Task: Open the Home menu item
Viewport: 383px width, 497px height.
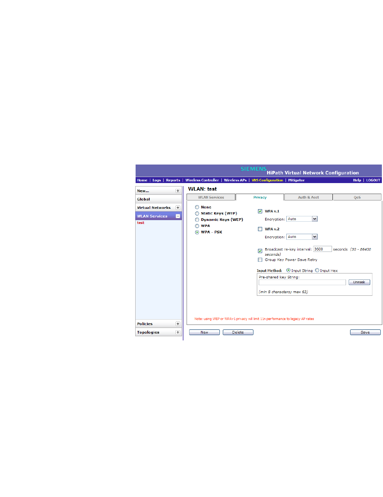Action: (142, 180)
